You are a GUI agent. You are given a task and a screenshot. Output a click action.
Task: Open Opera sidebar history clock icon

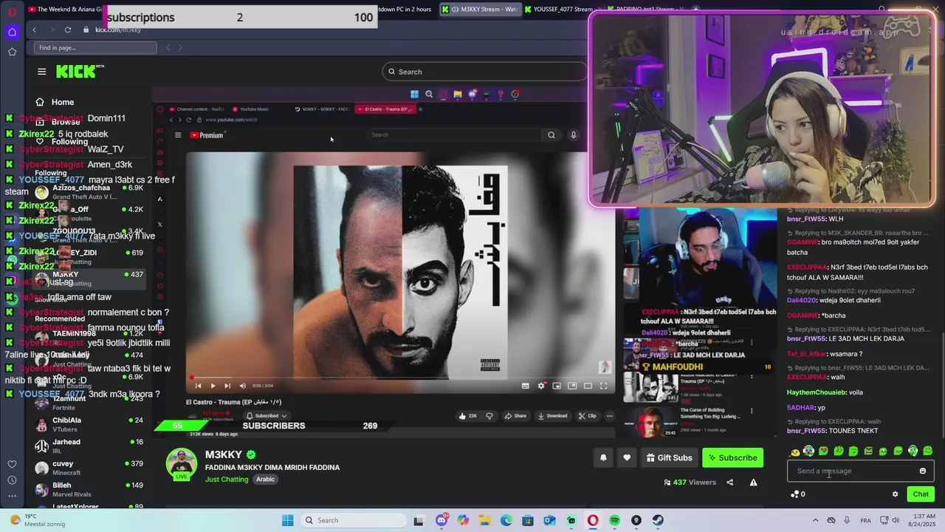coord(12,480)
